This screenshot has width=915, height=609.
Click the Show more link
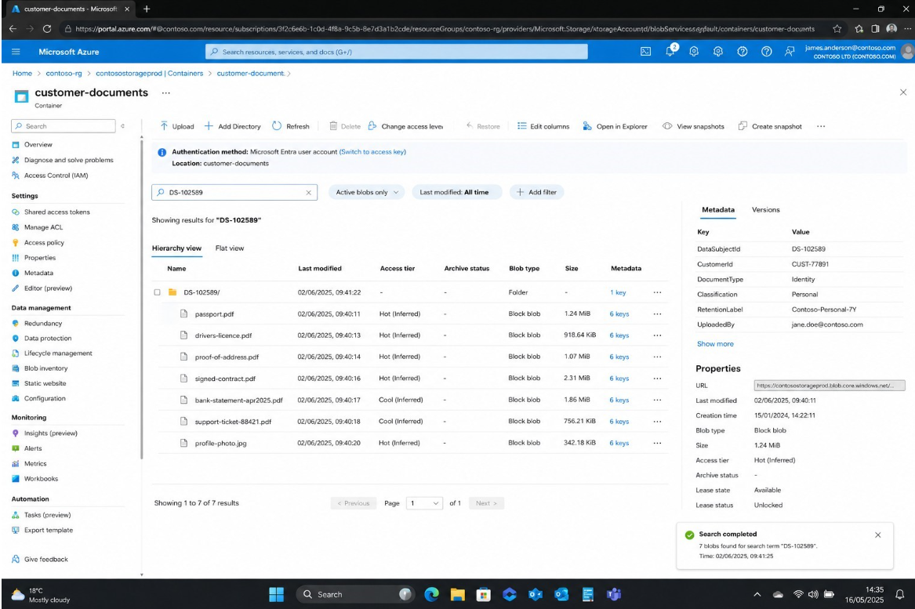(715, 343)
